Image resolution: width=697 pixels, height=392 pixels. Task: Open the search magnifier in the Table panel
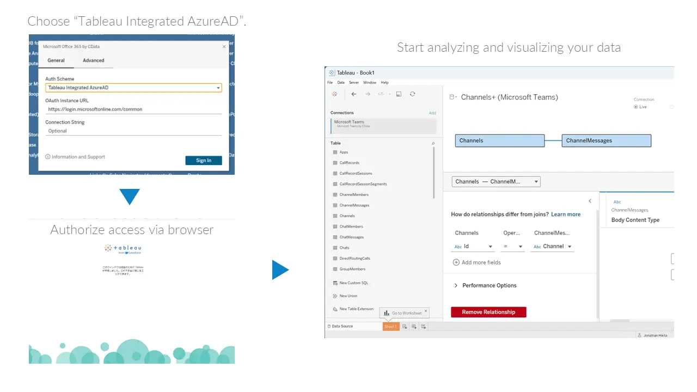(433, 143)
